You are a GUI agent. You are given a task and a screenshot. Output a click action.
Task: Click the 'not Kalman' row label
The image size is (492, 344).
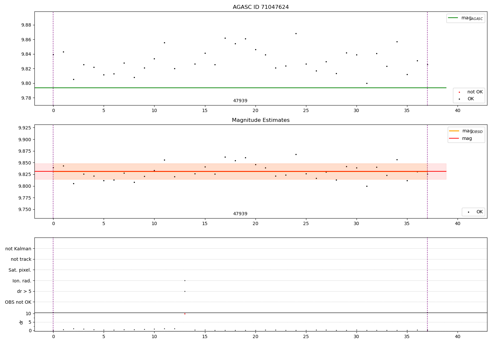click(x=18, y=249)
